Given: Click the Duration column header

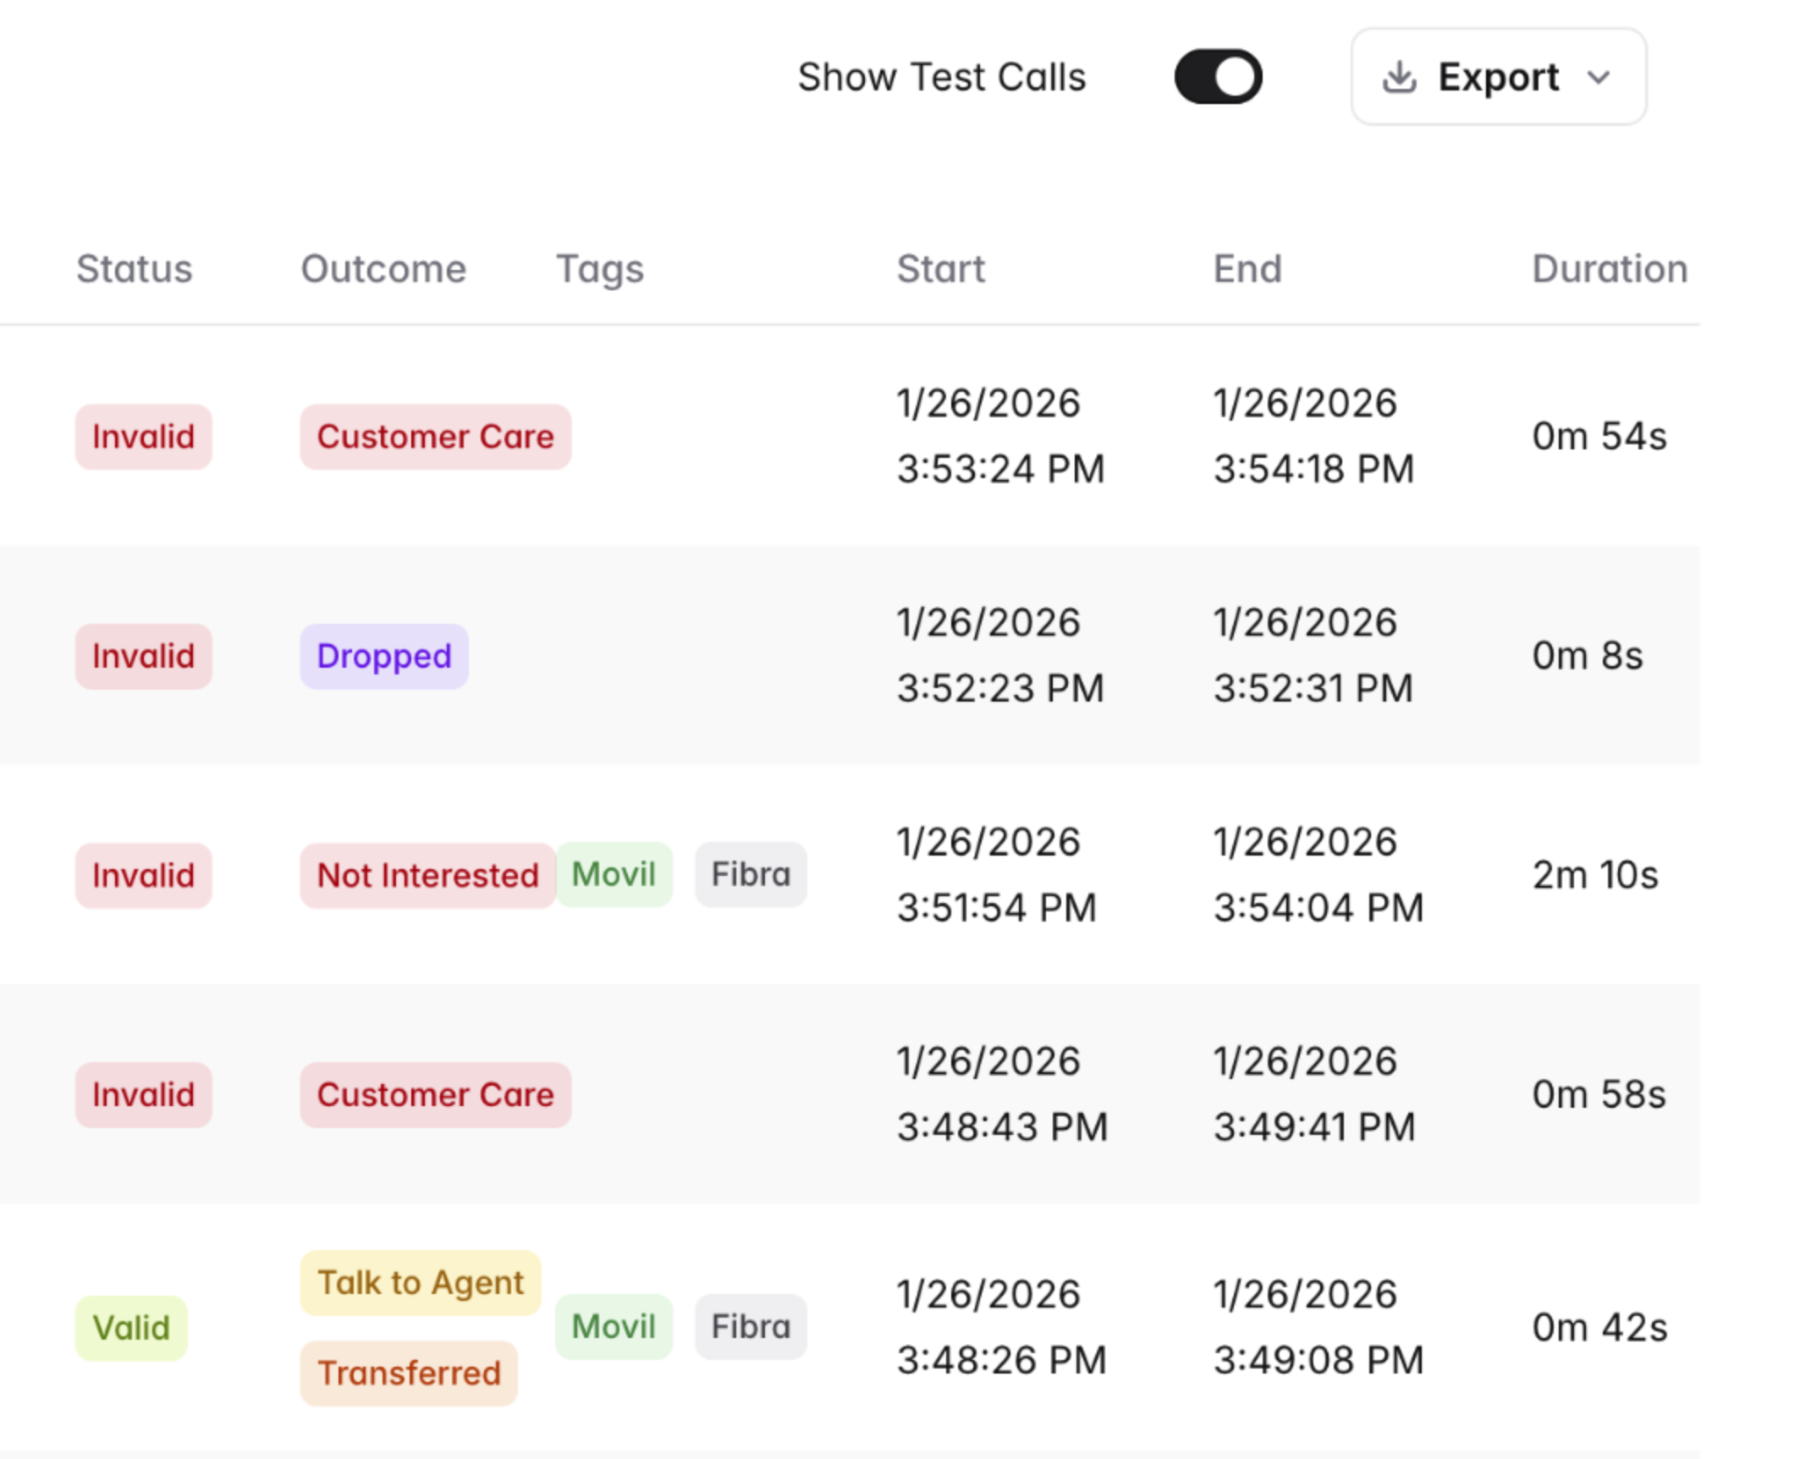Looking at the screenshot, I should 1609,269.
